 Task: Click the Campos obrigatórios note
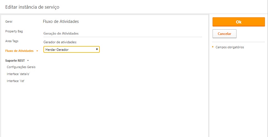[230, 47]
